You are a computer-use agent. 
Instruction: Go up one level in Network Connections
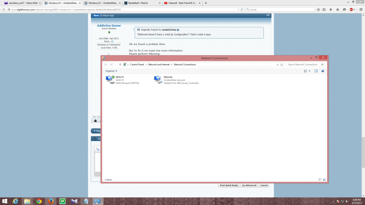[x=120, y=65]
